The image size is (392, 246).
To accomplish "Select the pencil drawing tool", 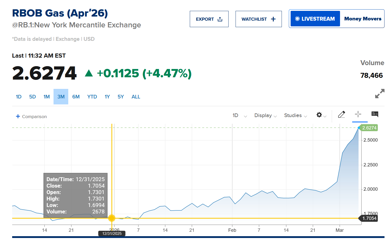I will 341,114.
